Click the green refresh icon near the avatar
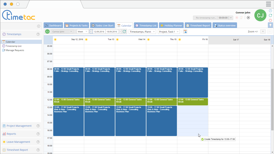 [270, 15]
